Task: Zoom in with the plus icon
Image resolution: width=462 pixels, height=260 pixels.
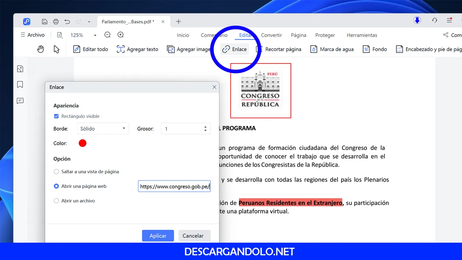Action: click(121, 35)
